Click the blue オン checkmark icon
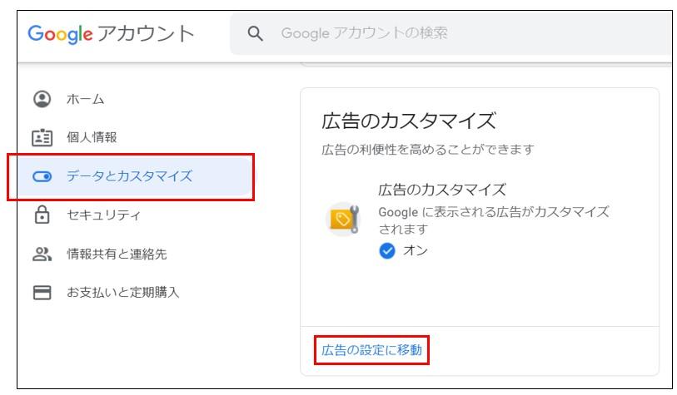 387,250
